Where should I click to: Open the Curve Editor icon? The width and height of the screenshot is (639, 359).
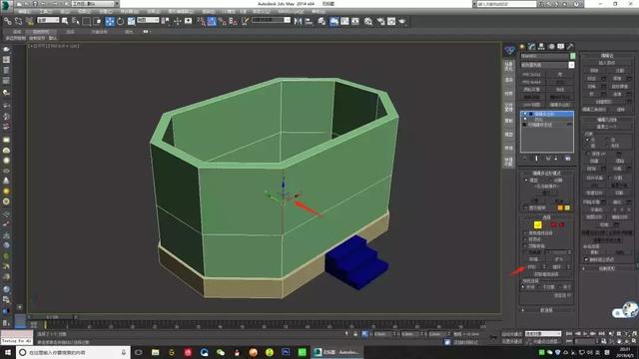pos(344,21)
